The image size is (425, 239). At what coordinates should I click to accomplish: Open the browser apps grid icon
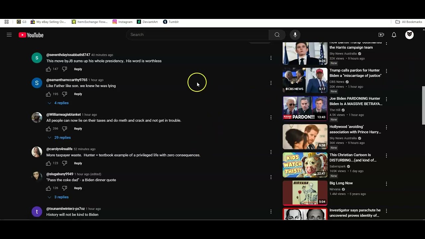6,22
